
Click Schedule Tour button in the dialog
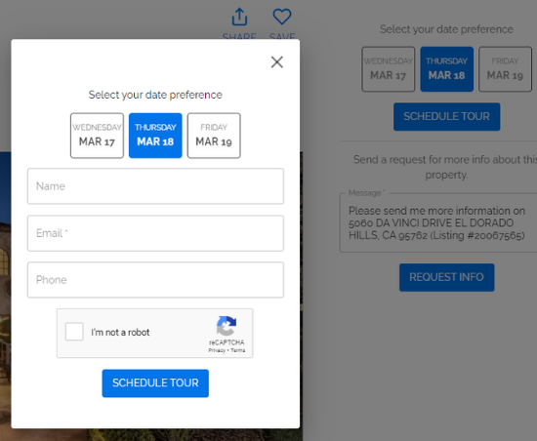[x=155, y=383]
